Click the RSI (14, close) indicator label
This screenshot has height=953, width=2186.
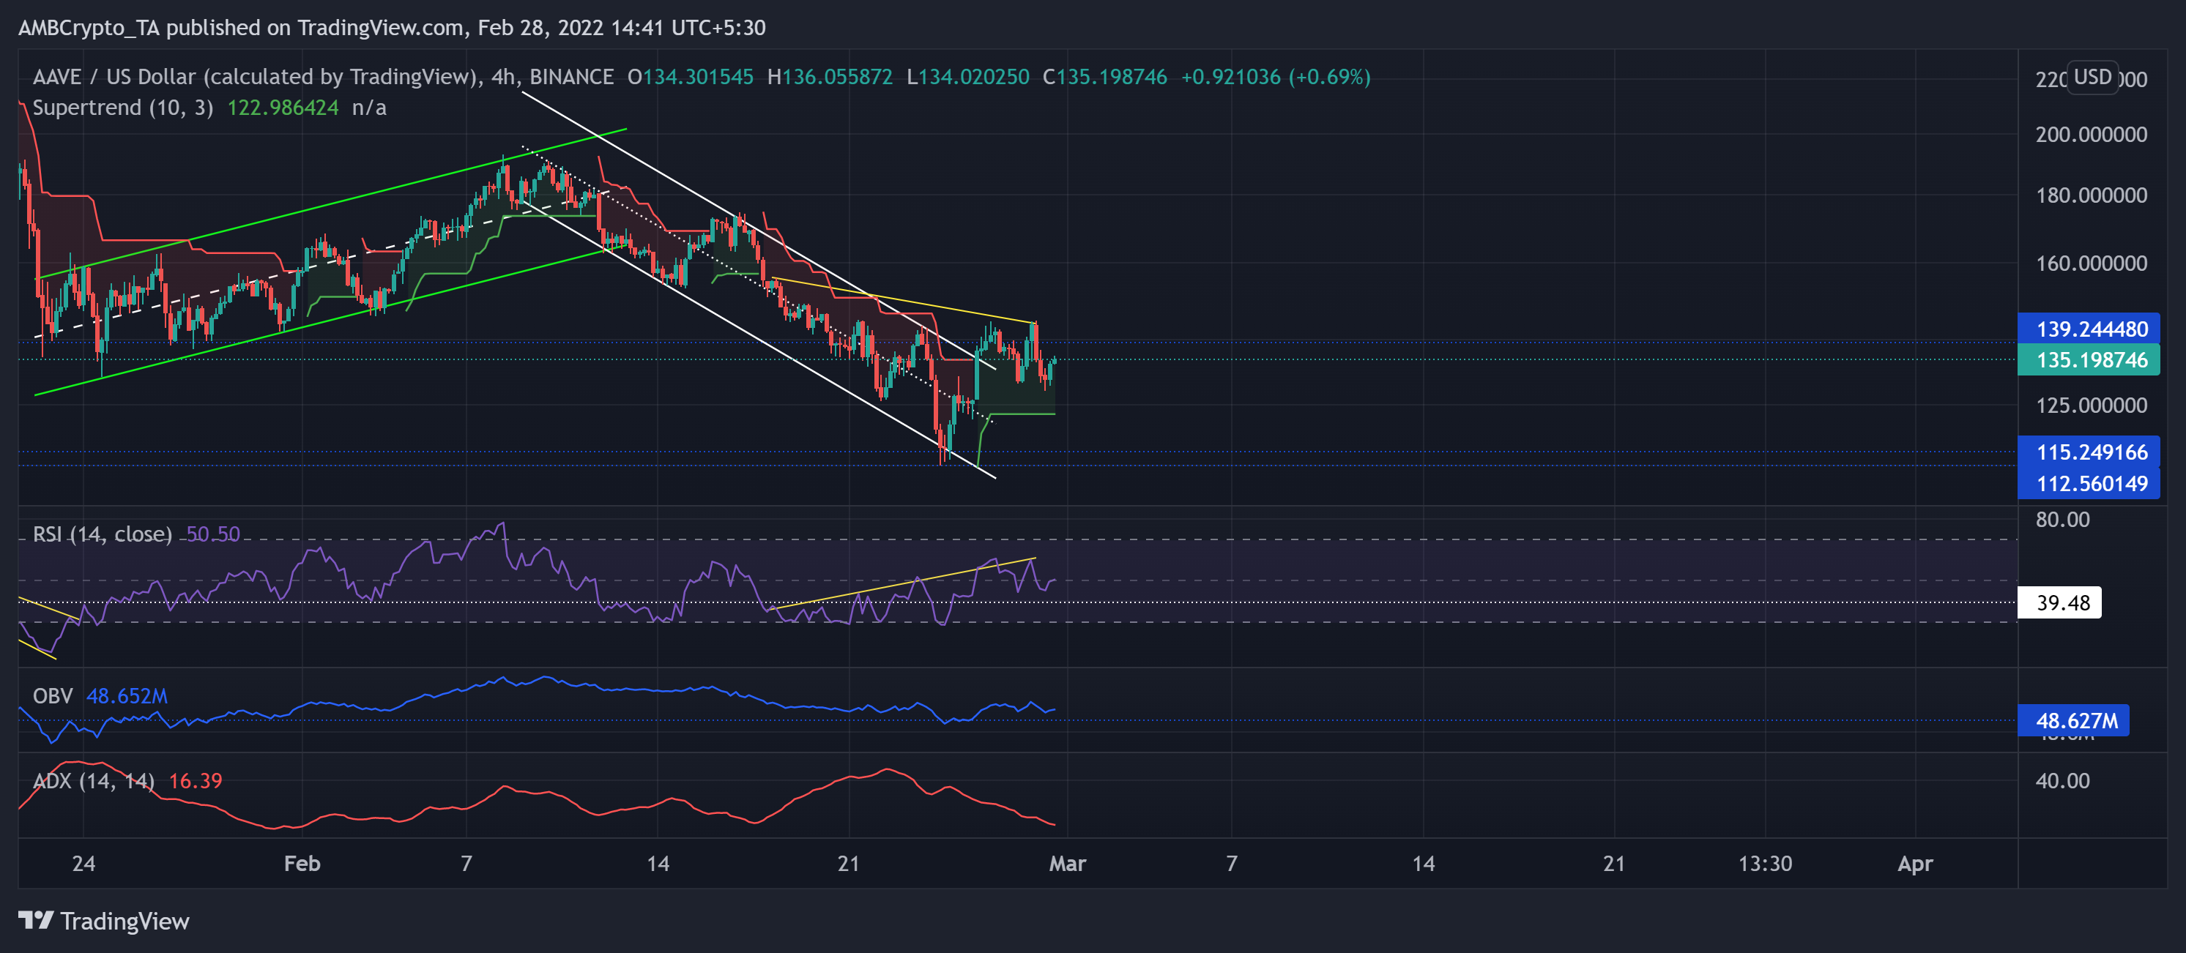102,534
